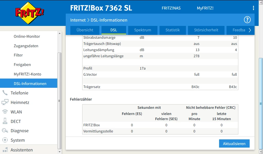Image resolution: width=263 pixels, height=154 pixels.
Task: Click the System gear icon
Action: [5, 140]
